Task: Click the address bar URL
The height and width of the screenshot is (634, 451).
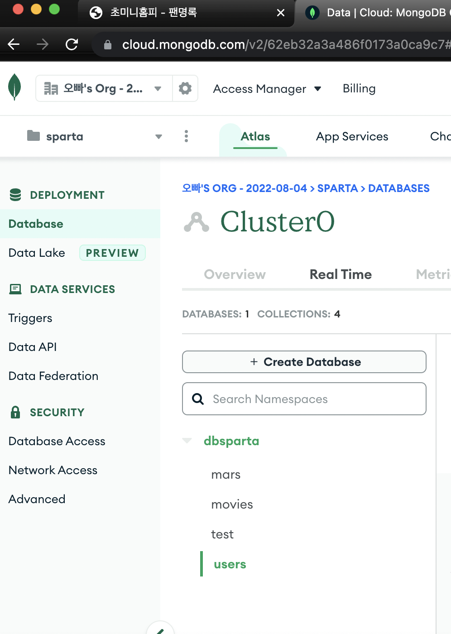Action: [x=285, y=44]
